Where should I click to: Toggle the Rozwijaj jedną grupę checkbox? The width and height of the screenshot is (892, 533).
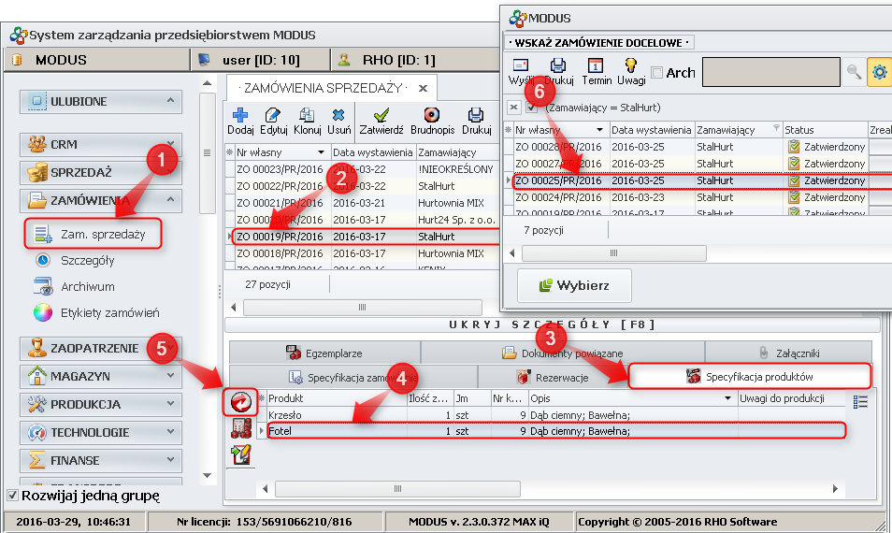pos(12,496)
